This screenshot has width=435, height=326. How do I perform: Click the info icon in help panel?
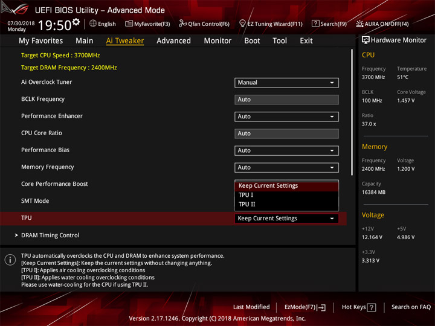pos(10,260)
